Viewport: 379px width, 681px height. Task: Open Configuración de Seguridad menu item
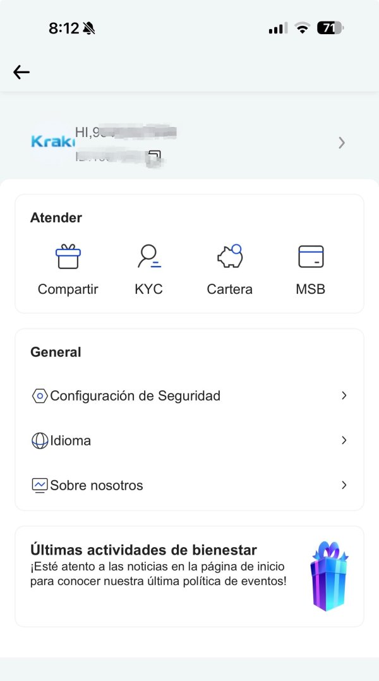135,396
